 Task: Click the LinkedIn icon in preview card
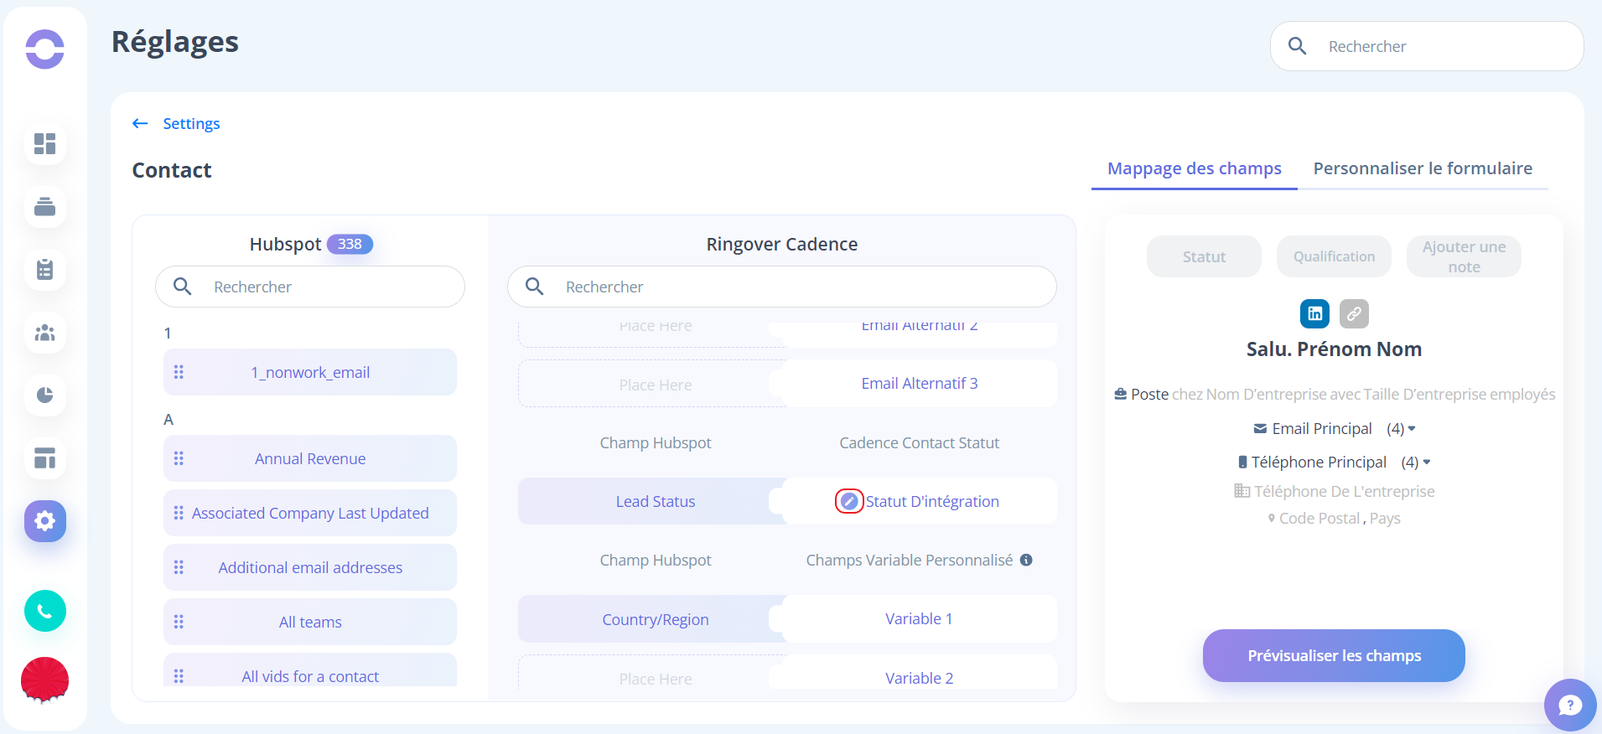click(1315, 313)
